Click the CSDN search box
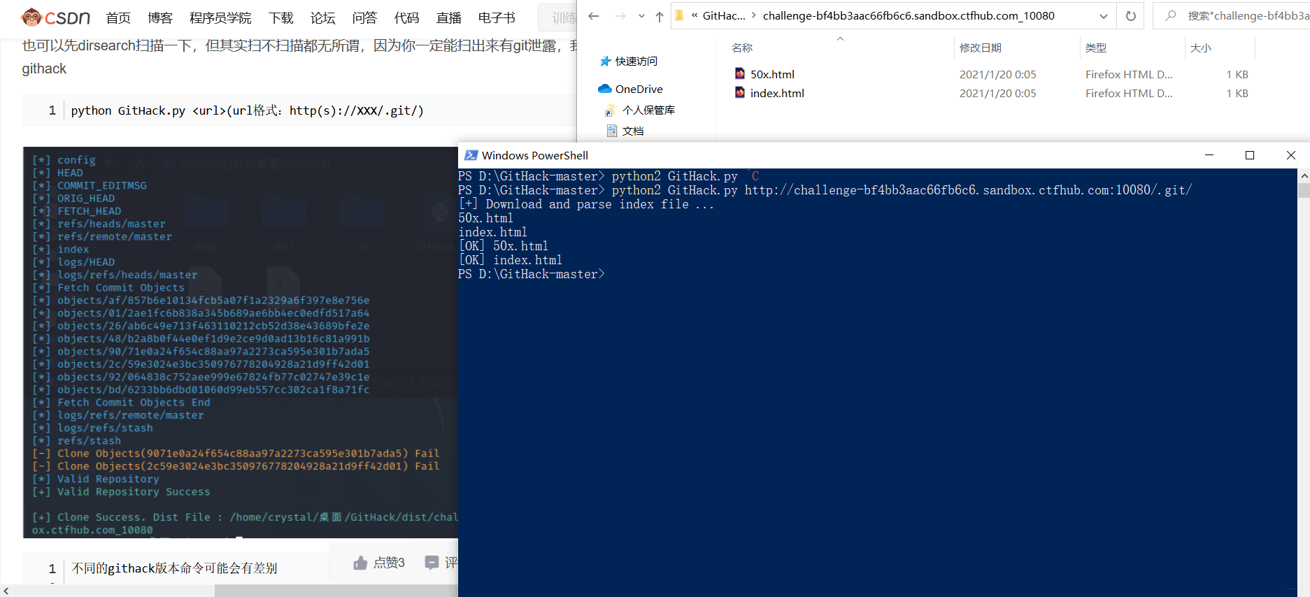 [x=557, y=17]
